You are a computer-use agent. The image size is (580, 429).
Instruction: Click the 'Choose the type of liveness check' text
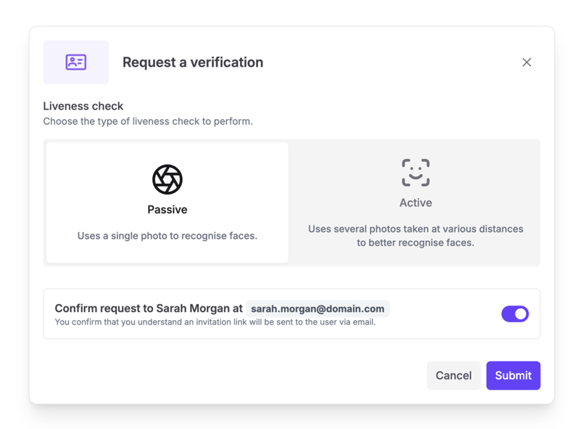[x=148, y=121]
